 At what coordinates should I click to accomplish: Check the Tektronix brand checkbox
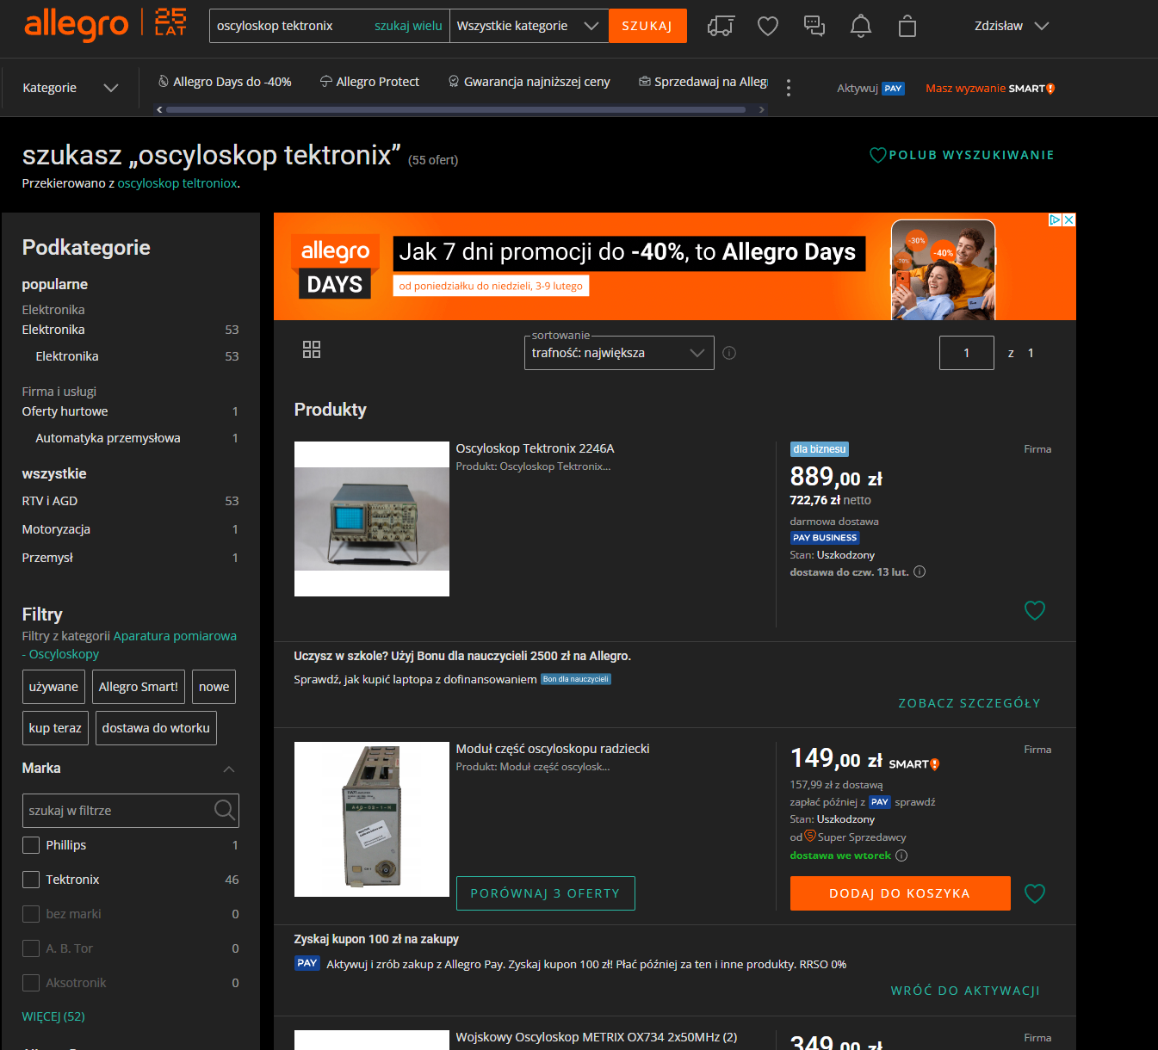click(x=31, y=880)
